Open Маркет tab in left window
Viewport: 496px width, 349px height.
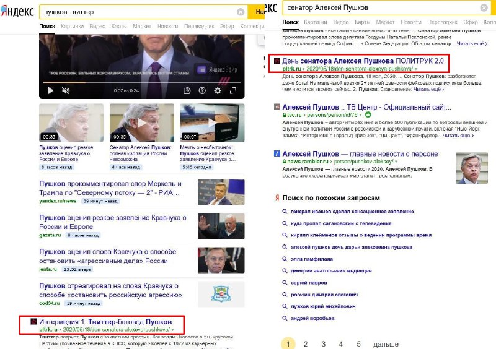(142, 26)
